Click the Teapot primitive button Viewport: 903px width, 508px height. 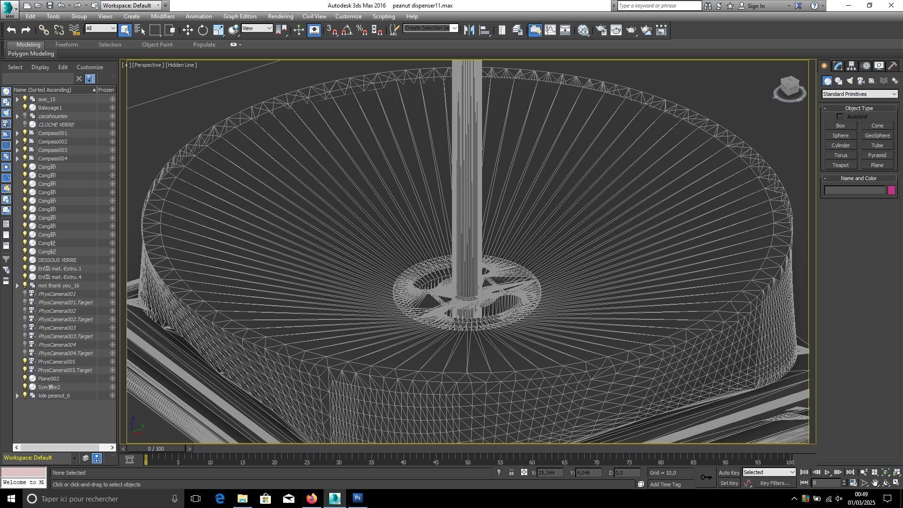coord(840,166)
